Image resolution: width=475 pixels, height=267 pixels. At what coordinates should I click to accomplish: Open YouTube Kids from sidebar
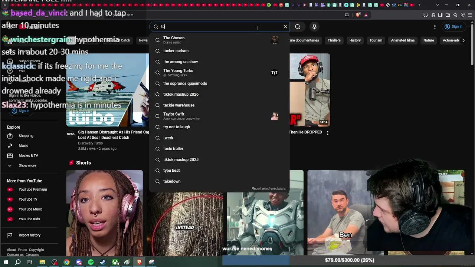click(29, 219)
